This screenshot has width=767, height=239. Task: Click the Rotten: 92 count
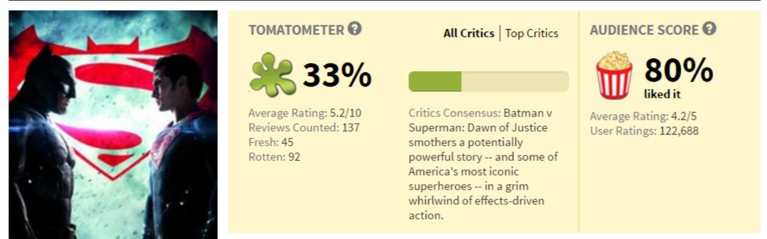274,157
